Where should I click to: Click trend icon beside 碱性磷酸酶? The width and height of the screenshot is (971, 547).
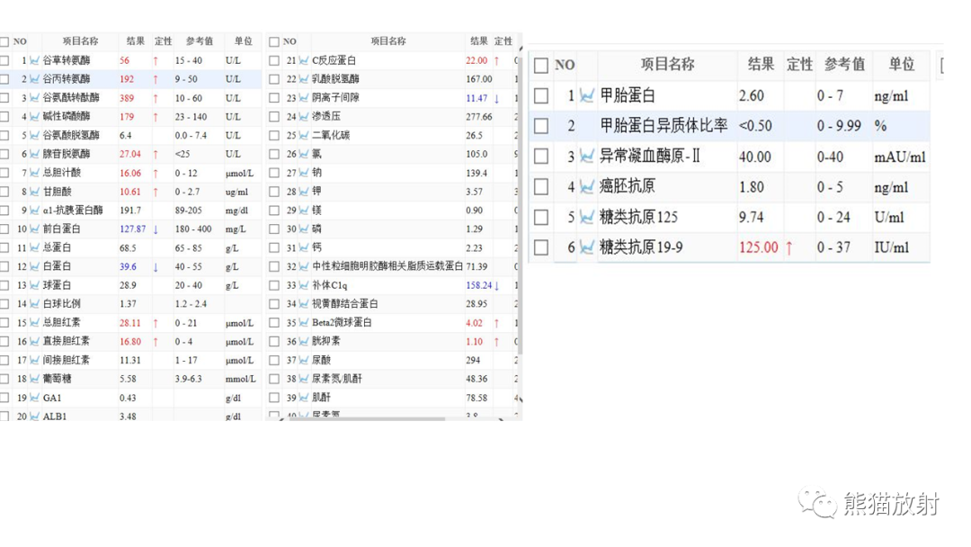35,116
